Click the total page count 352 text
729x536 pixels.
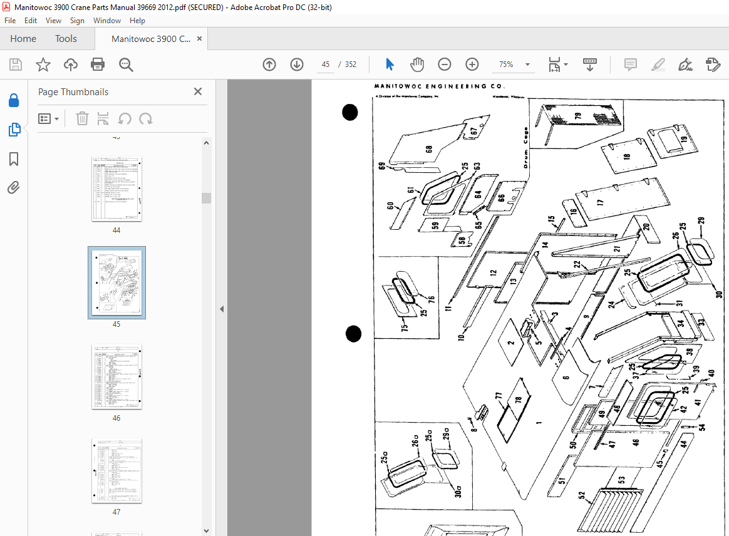(351, 64)
